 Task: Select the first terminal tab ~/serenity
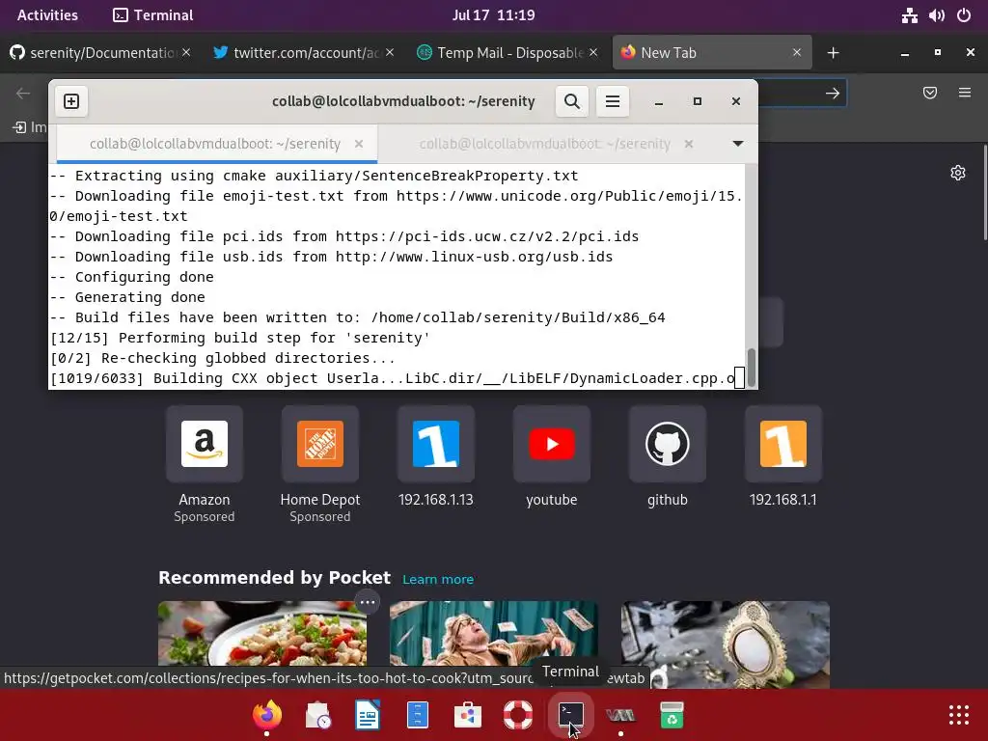(x=215, y=144)
